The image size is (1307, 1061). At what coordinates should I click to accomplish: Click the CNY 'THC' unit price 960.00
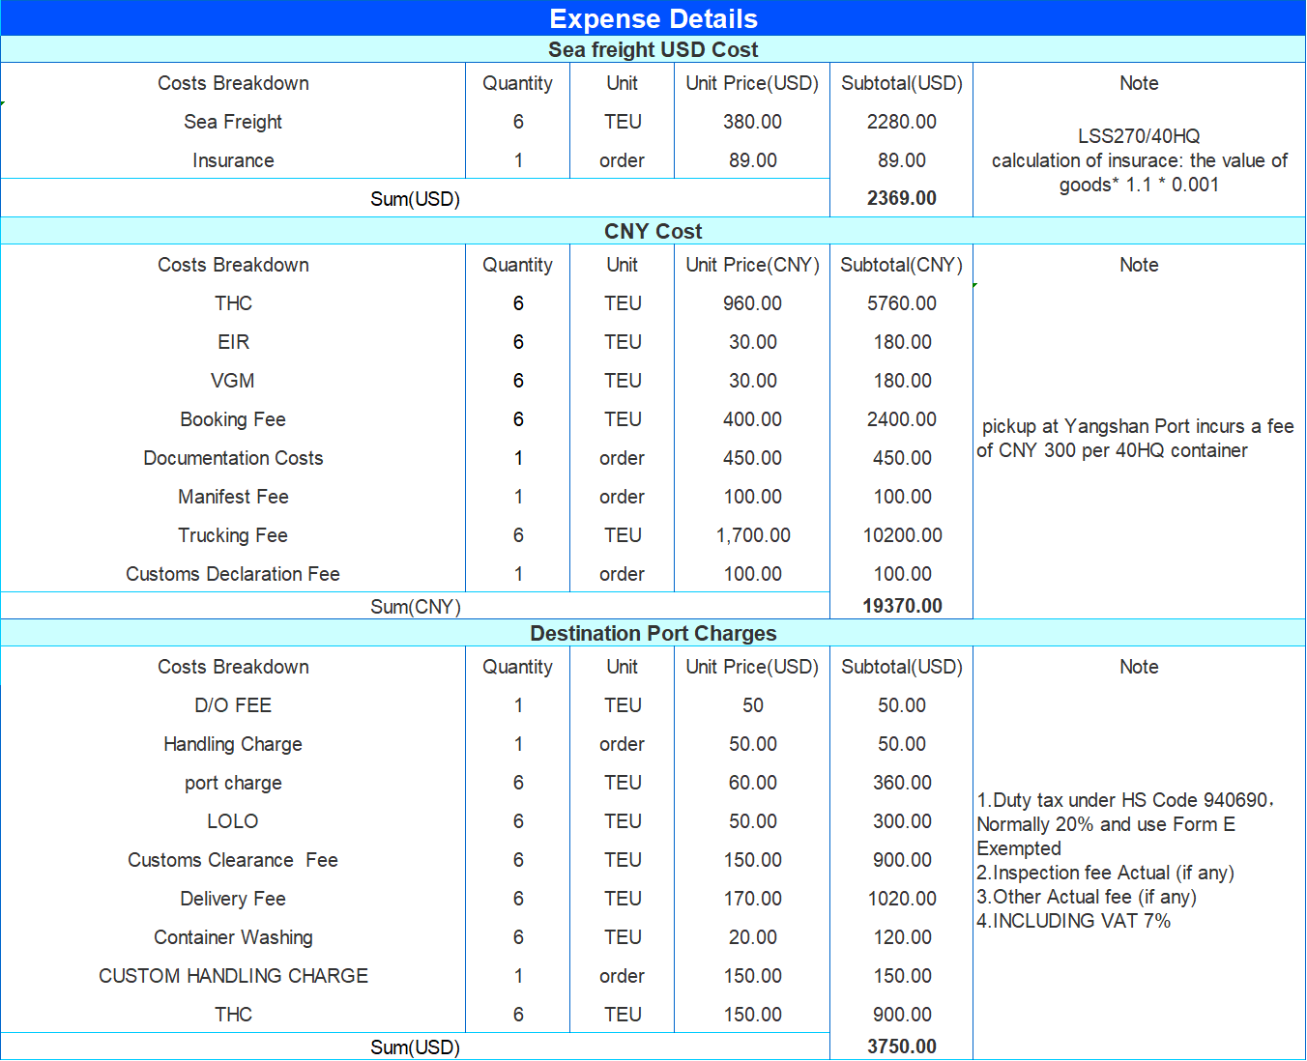752,303
